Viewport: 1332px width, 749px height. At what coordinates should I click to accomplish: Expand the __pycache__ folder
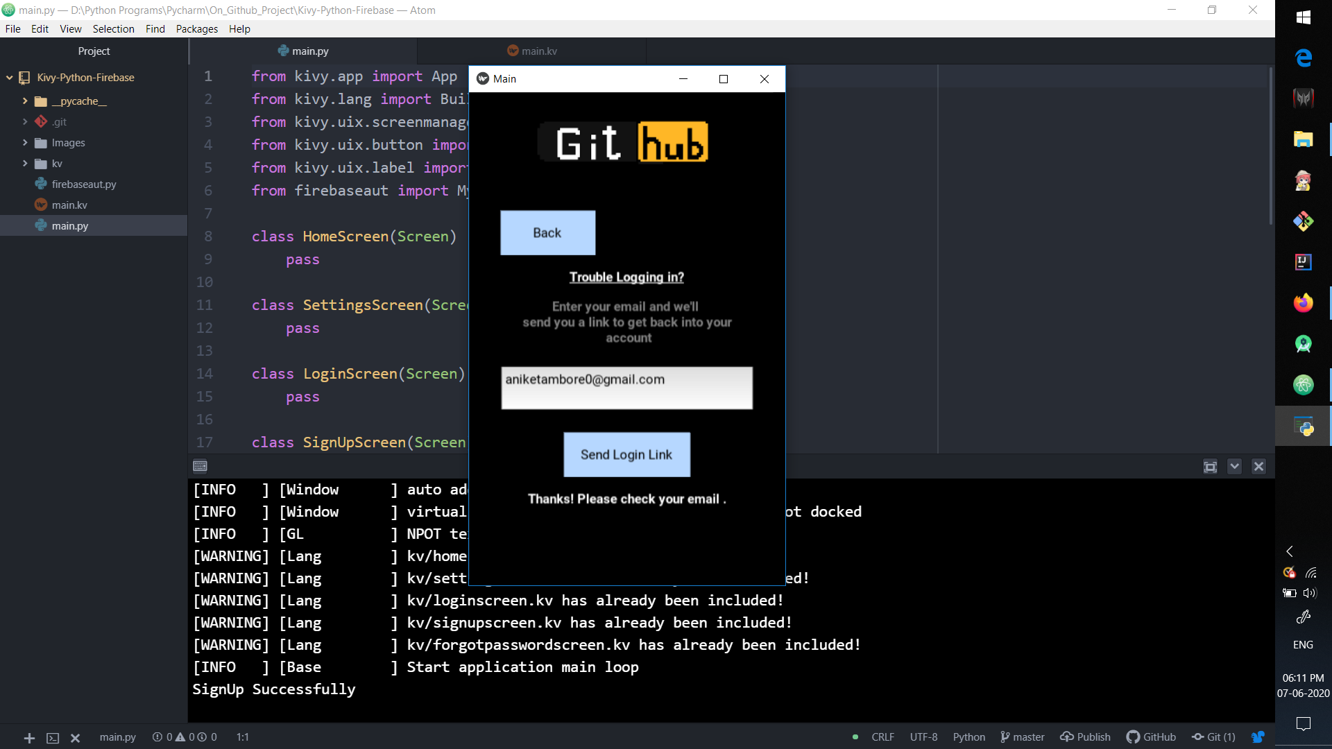coord(25,101)
